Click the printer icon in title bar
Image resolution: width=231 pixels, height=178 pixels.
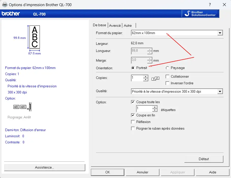coord(5,5)
